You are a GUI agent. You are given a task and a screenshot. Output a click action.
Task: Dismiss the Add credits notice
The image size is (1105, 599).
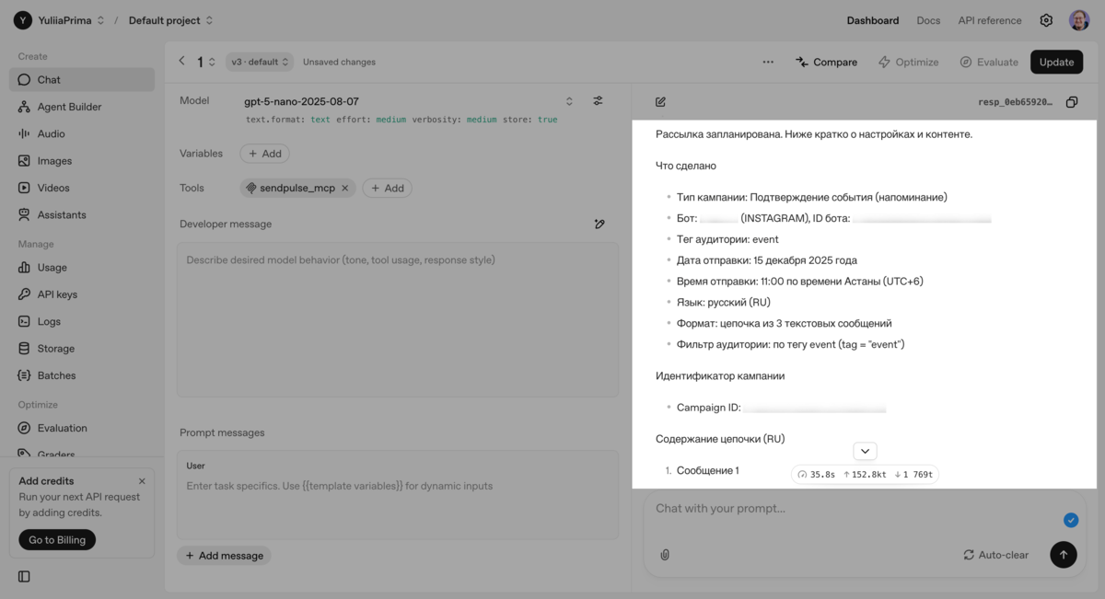[x=142, y=481]
